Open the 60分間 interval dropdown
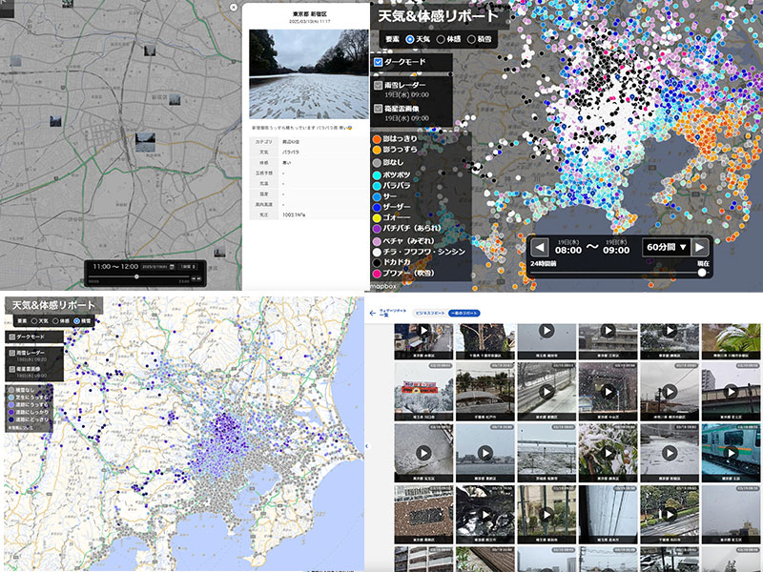The width and height of the screenshot is (763, 572). coord(665,246)
